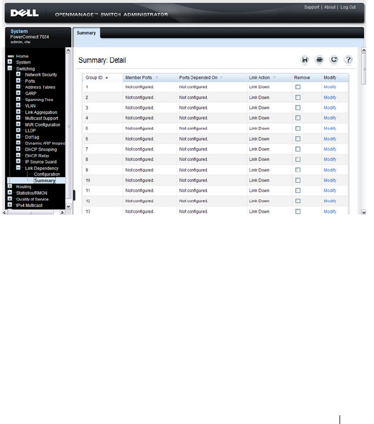Click the Refresh icon
The width and height of the screenshot is (374, 424).
tap(334, 59)
